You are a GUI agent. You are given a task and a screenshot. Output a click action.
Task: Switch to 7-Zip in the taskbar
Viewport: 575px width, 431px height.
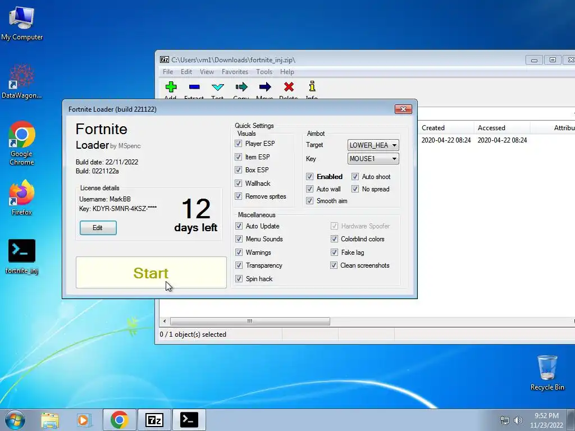pyautogui.click(x=154, y=420)
